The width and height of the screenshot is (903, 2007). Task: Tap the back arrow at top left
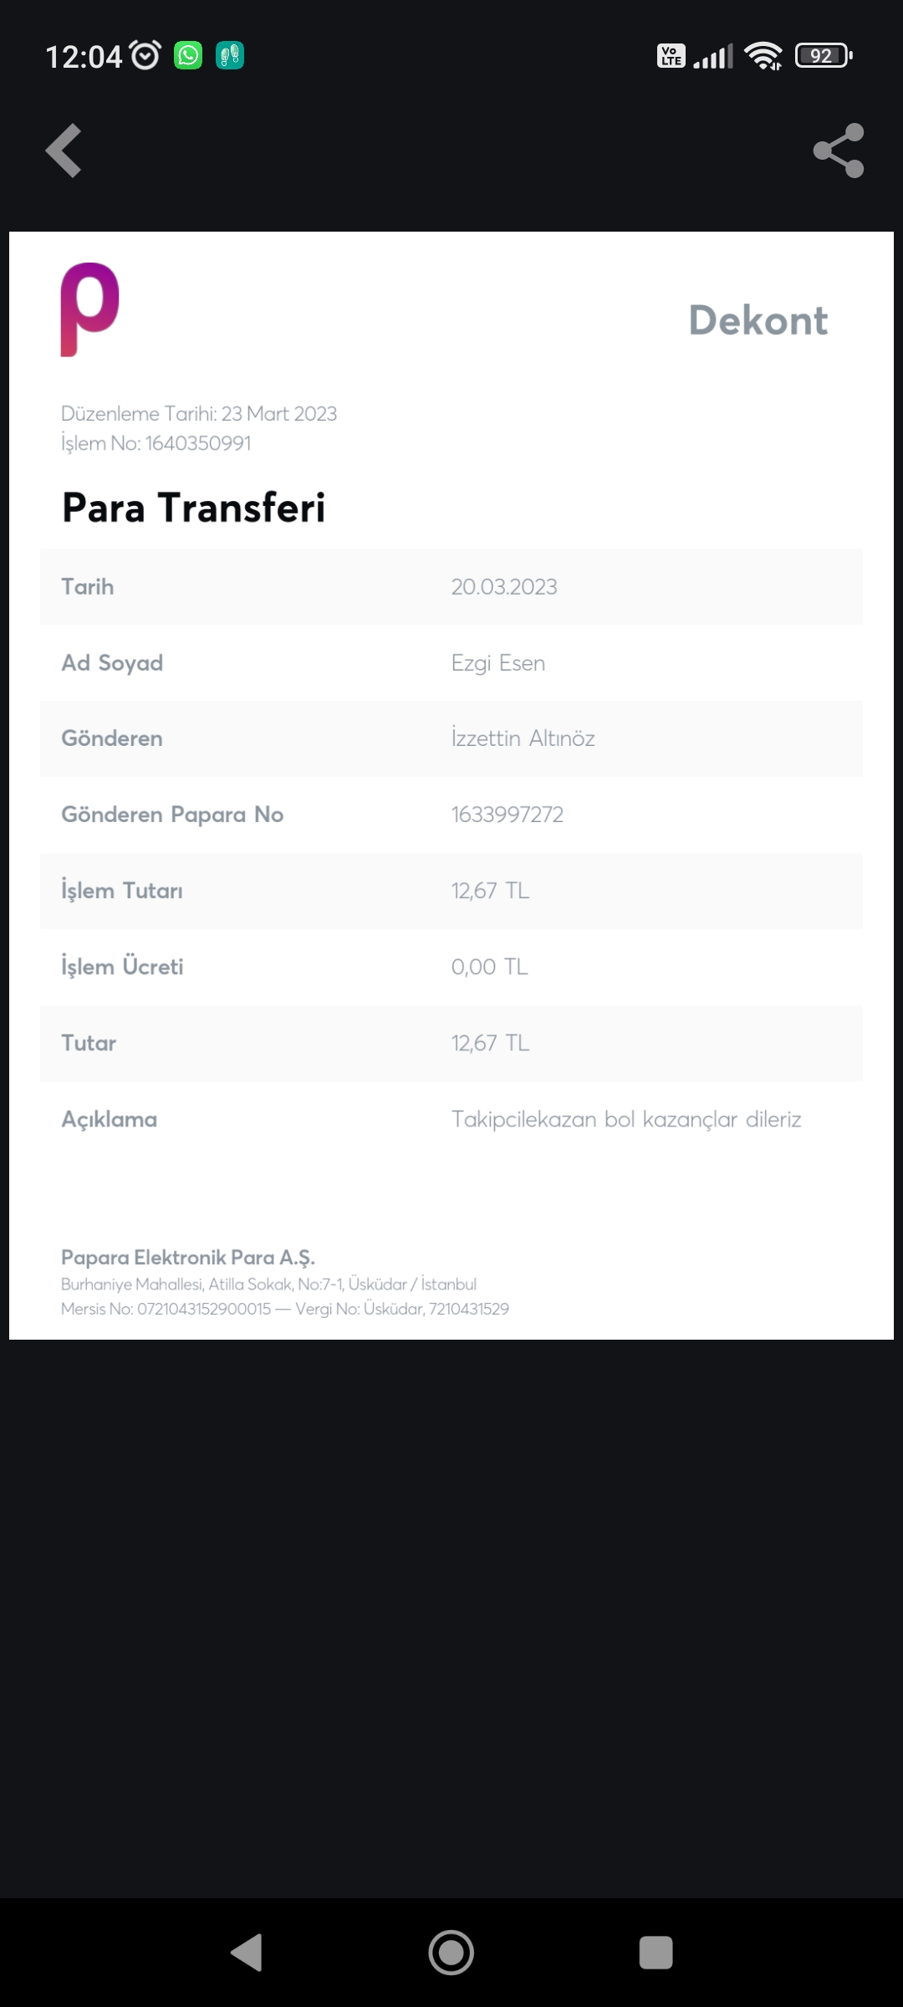click(x=64, y=151)
